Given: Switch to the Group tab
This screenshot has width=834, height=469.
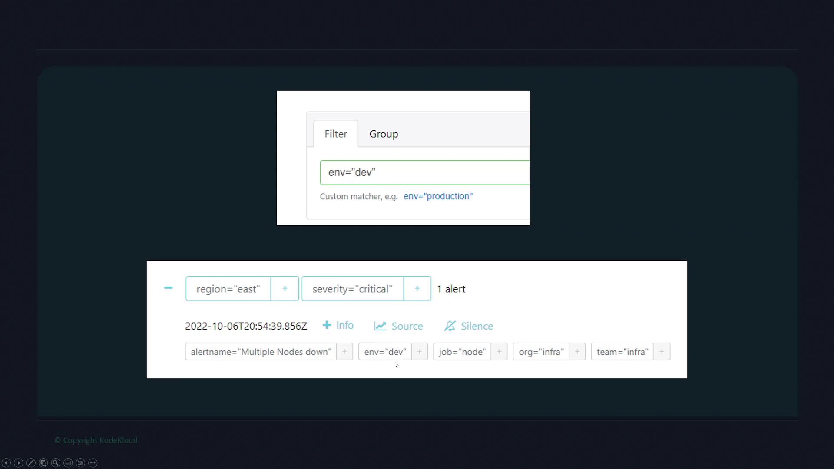Looking at the screenshot, I should point(384,134).
